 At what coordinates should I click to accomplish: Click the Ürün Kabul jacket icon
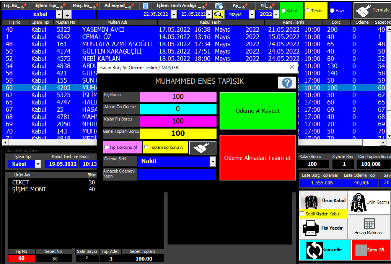point(310,200)
